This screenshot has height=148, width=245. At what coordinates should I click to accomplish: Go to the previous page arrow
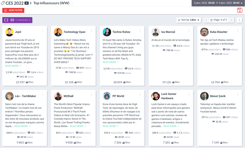[206, 20]
